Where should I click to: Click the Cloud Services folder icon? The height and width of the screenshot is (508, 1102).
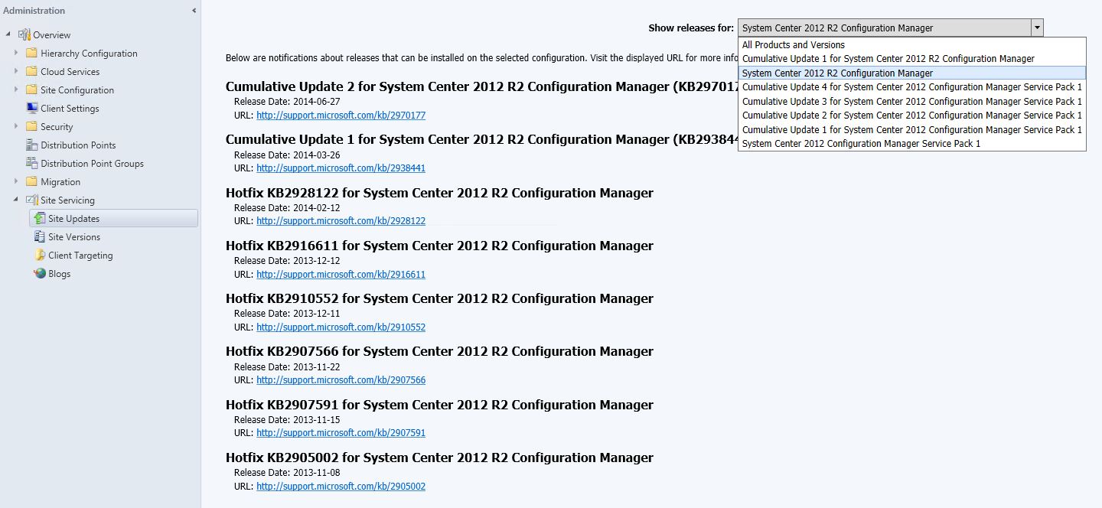[x=31, y=71]
